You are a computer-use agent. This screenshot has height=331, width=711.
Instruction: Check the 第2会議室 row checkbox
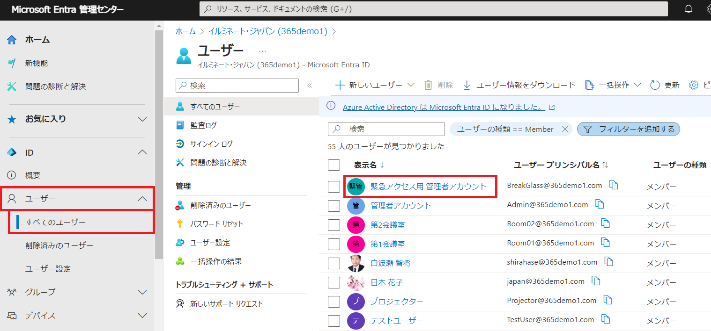[334, 225]
